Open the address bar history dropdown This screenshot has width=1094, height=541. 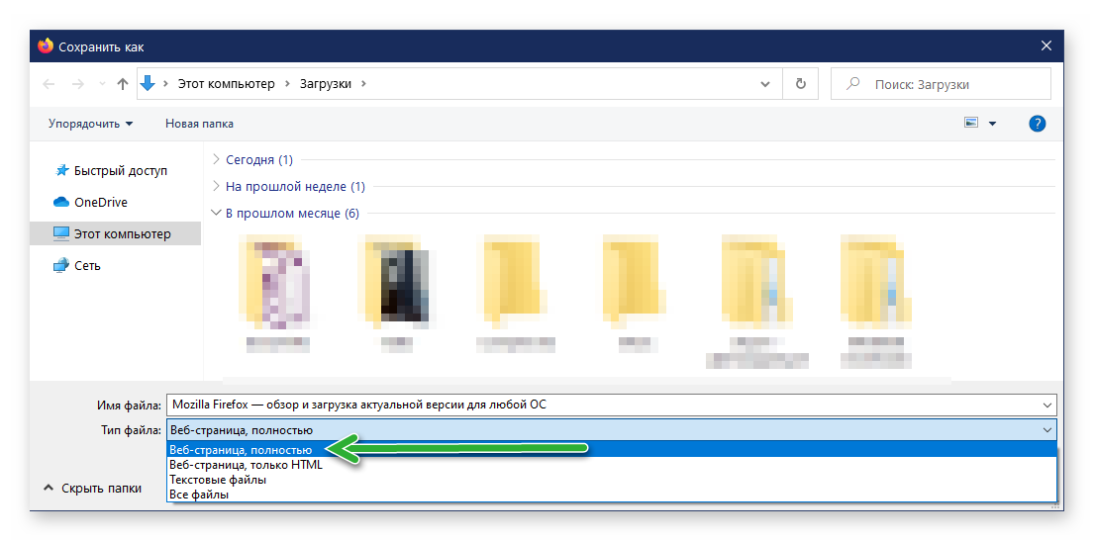765,84
